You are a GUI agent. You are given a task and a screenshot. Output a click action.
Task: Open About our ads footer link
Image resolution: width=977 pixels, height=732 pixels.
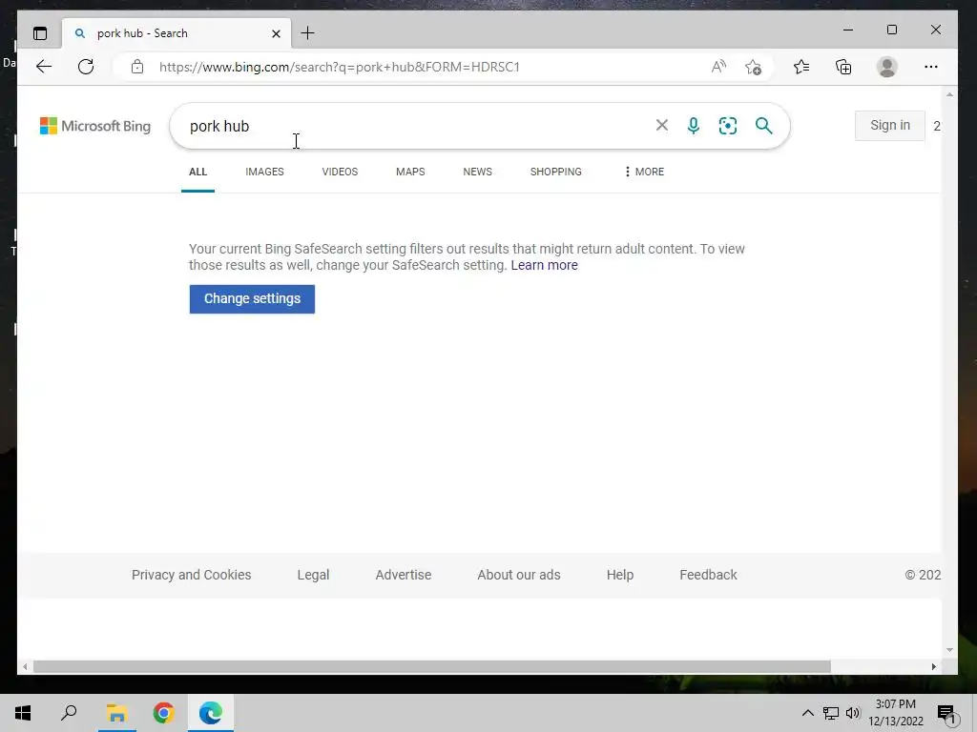click(x=518, y=575)
